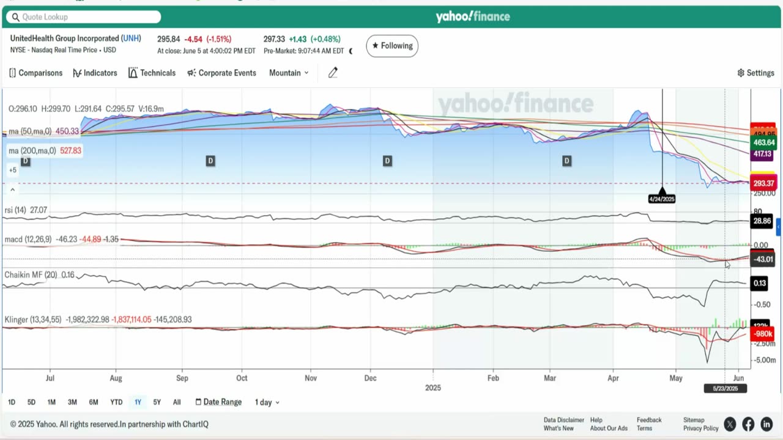Open the Privacy Policy link
The image size is (783, 440).
pyautogui.click(x=701, y=428)
